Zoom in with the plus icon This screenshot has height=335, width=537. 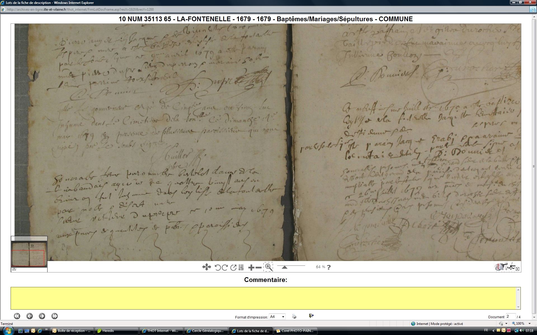pos(251,267)
